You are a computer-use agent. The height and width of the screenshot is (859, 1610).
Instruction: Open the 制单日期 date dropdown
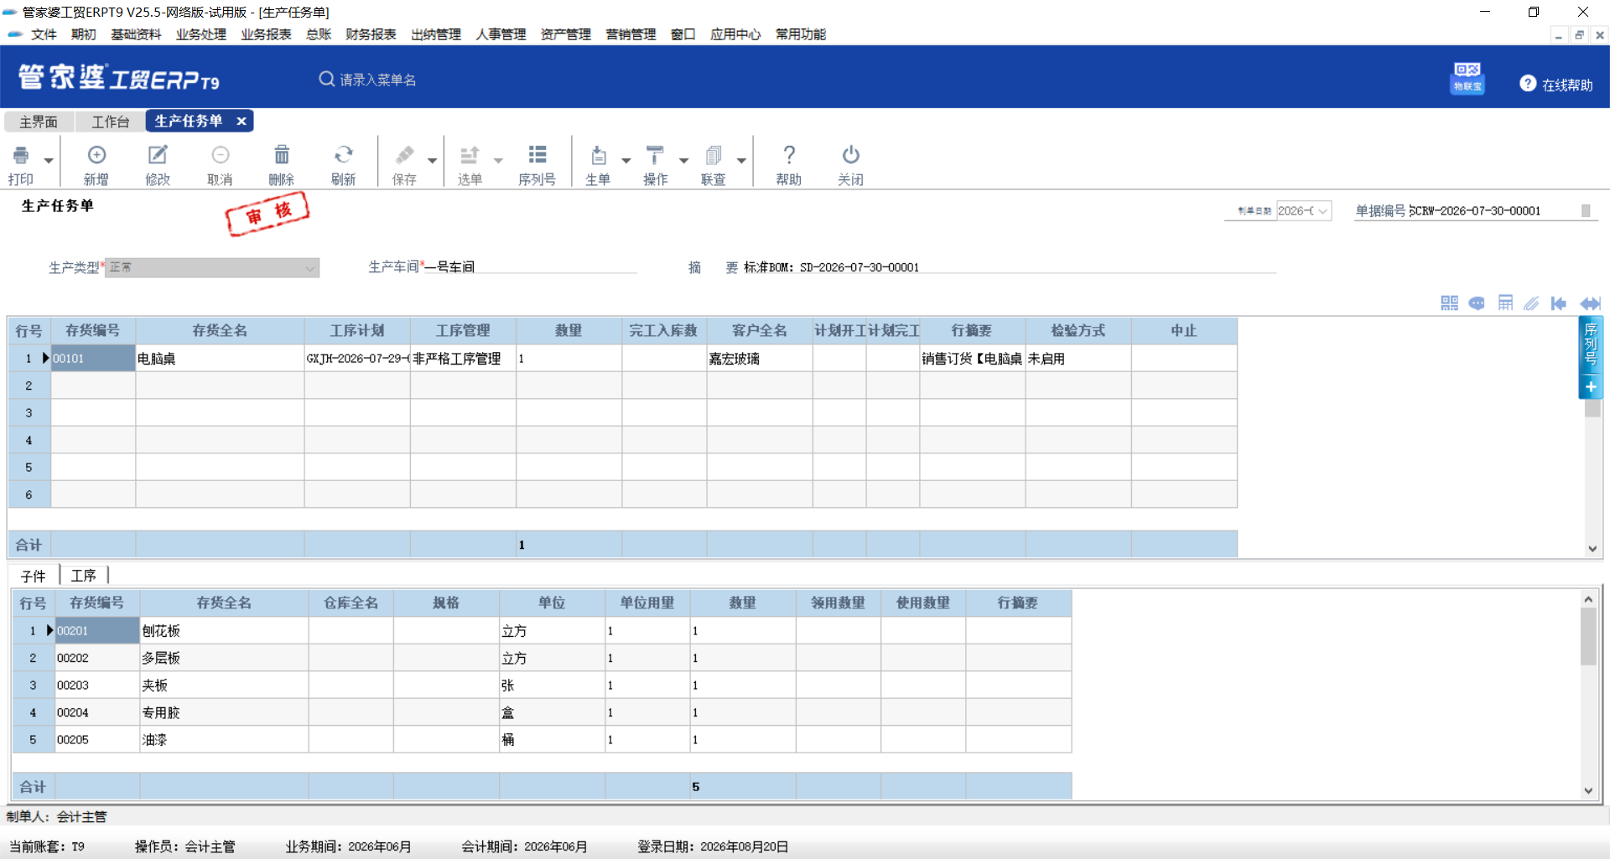click(1322, 211)
